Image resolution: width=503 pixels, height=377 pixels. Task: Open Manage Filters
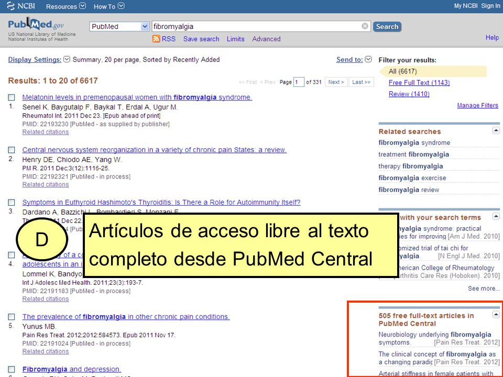[x=478, y=105]
